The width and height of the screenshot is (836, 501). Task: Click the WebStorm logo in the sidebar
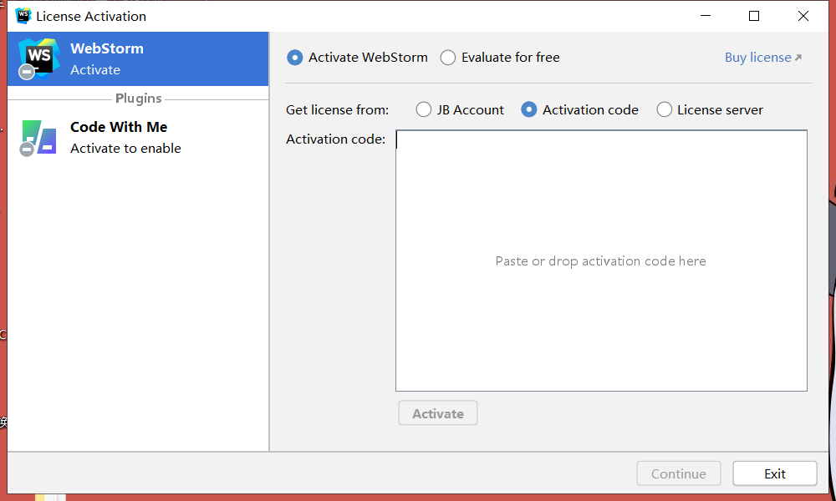(38, 58)
